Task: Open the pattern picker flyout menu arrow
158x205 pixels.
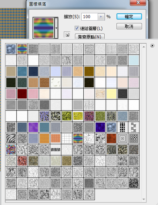Action: (152, 46)
